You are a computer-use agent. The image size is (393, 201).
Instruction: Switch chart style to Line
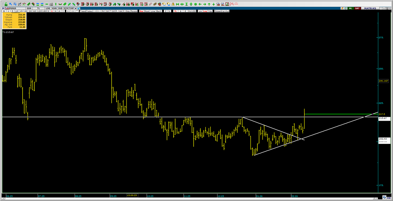tap(153, 11)
